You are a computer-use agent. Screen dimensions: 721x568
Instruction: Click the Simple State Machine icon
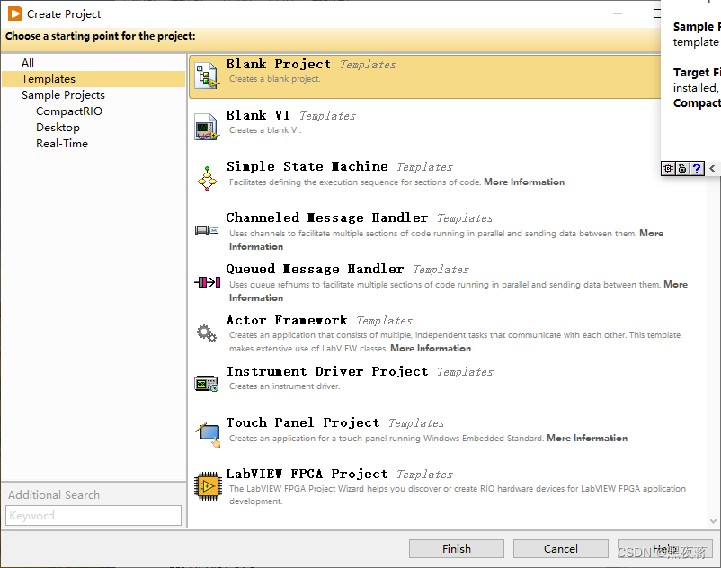click(207, 179)
